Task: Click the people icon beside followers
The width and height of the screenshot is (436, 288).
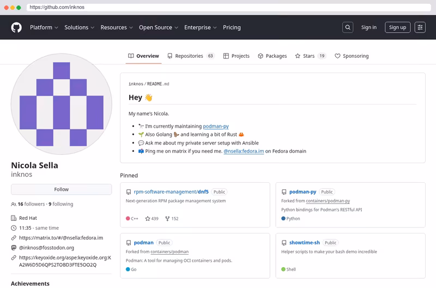Action: click(x=13, y=204)
